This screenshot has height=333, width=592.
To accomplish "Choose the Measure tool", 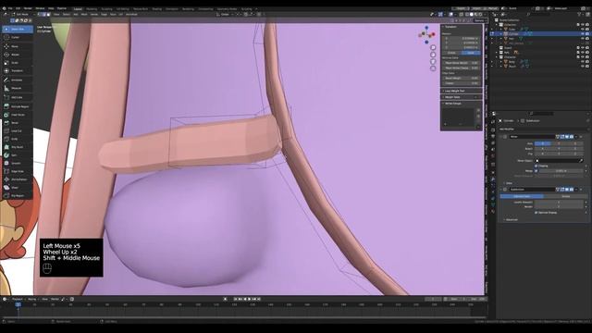I will (x=18, y=88).
